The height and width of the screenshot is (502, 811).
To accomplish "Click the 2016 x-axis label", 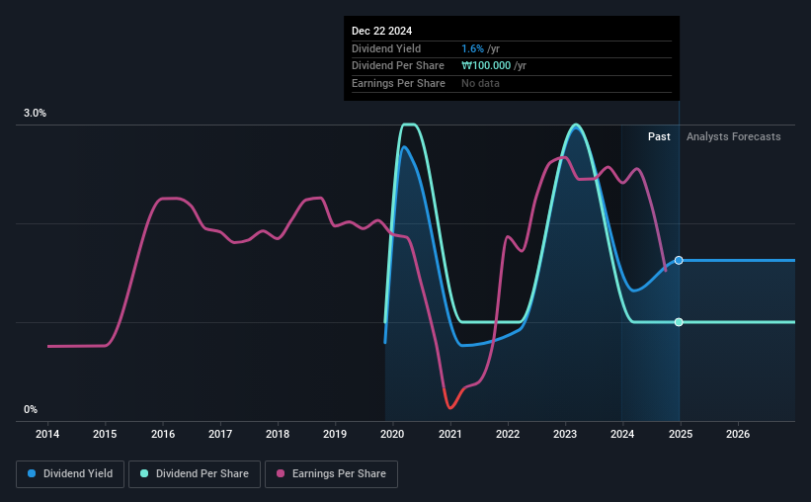I will click(163, 434).
